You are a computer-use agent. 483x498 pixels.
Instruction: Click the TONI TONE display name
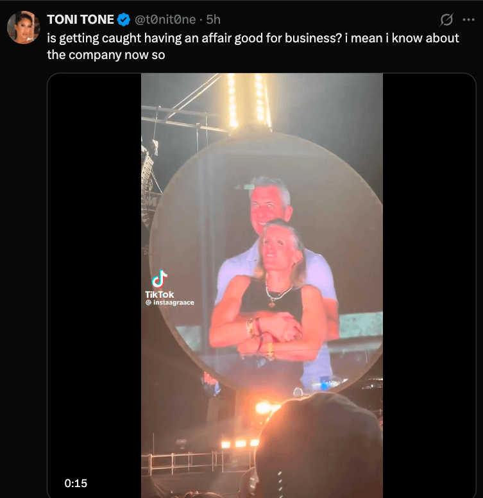click(80, 20)
